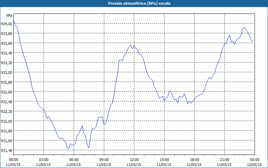Click the 933,80 y-axis label

[6, 33]
